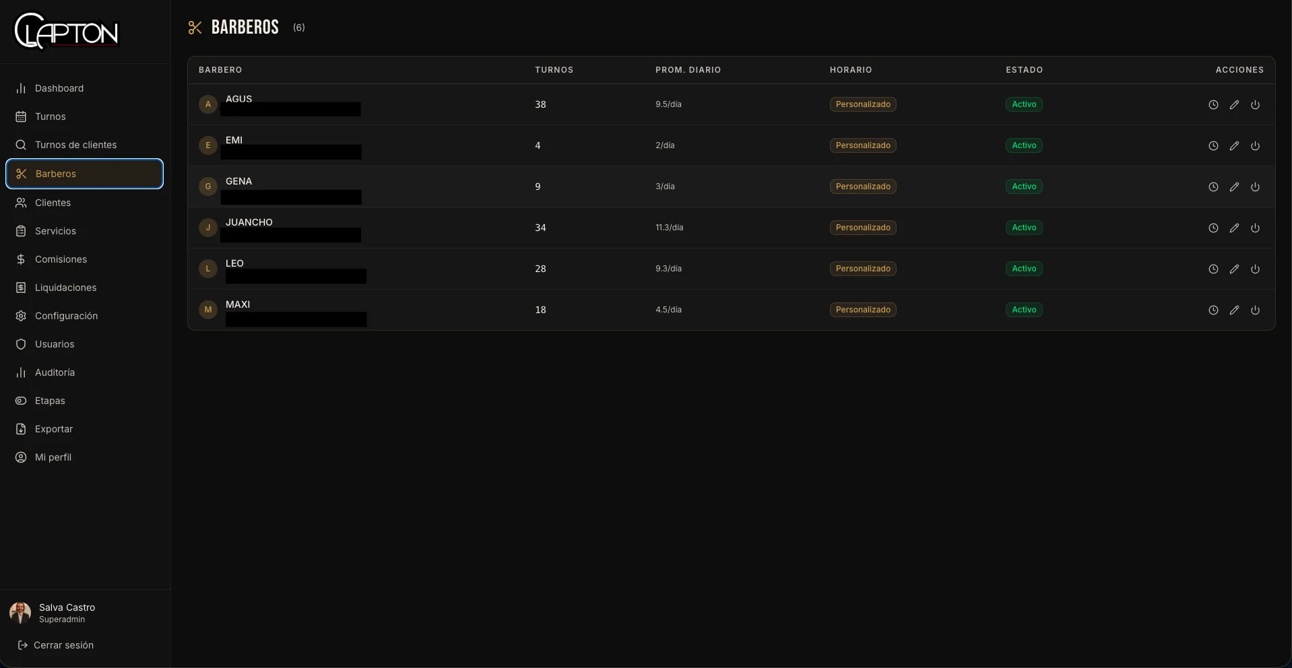Open Liquidaciones page
The image size is (1292, 668).
[x=84, y=288]
